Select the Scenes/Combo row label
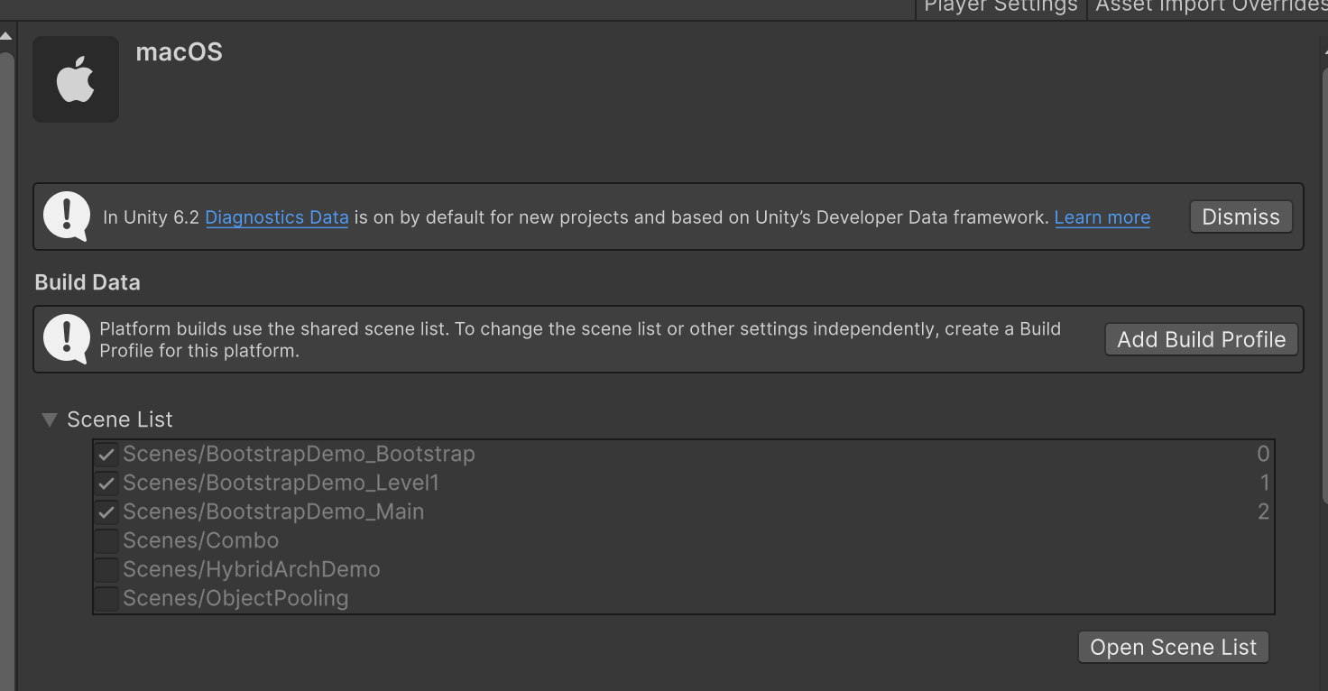This screenshot has width=1328, height=691. tap(200, 540)
